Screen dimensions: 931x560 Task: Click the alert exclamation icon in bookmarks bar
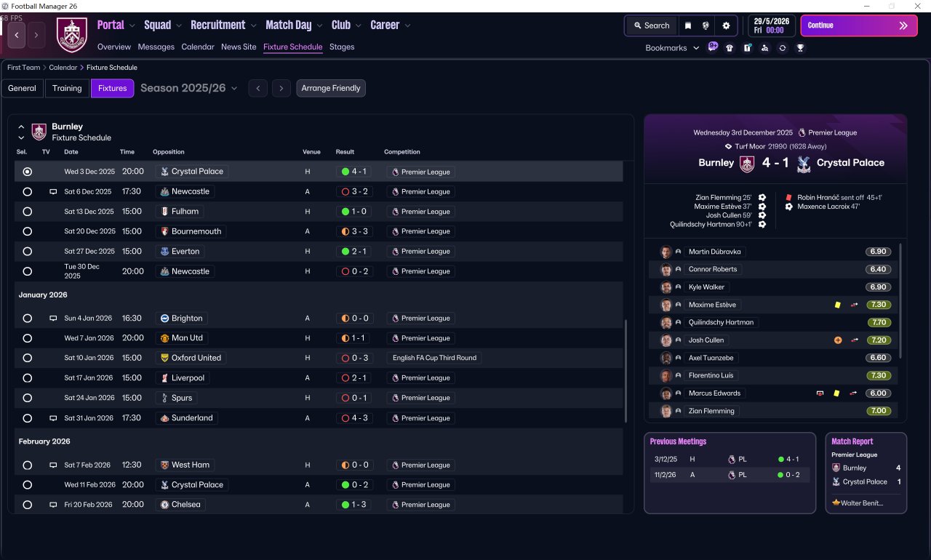click(747, 48)
